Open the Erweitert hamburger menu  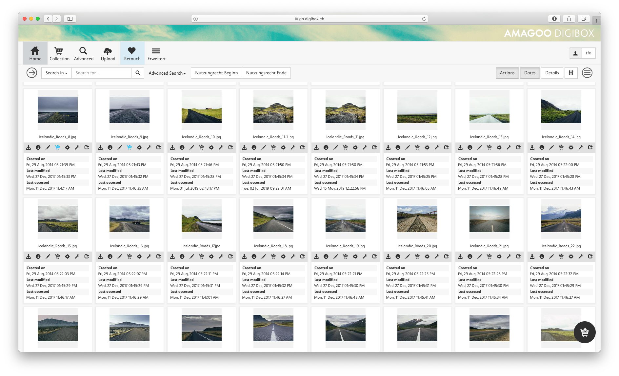click(156, 54)
